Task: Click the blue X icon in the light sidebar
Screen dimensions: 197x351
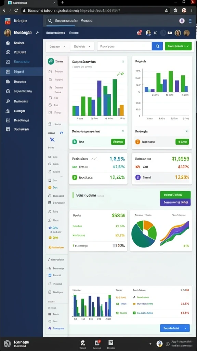Action: (x=52, y=140)
